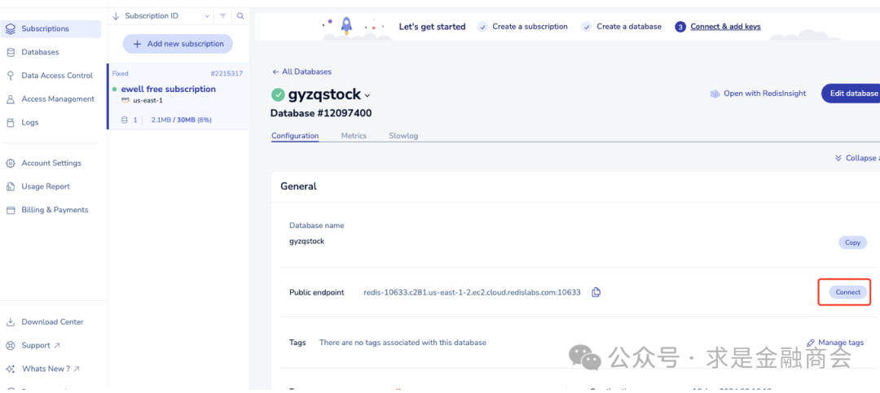880x393 pixels.
Task: Click the Subscriptions layers icon
Action: pyautogui.click(x=10, y=28)
